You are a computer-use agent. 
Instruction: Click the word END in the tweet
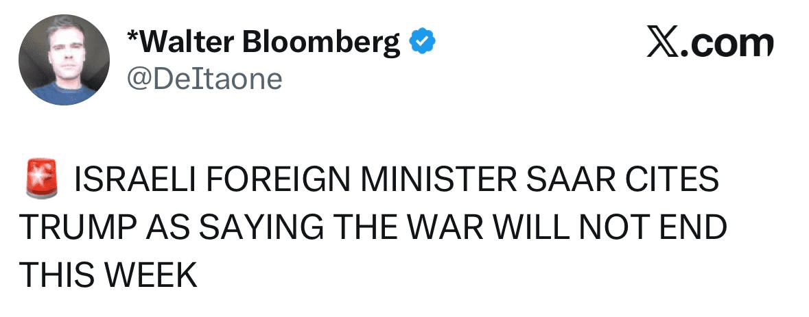click(694, 227)
